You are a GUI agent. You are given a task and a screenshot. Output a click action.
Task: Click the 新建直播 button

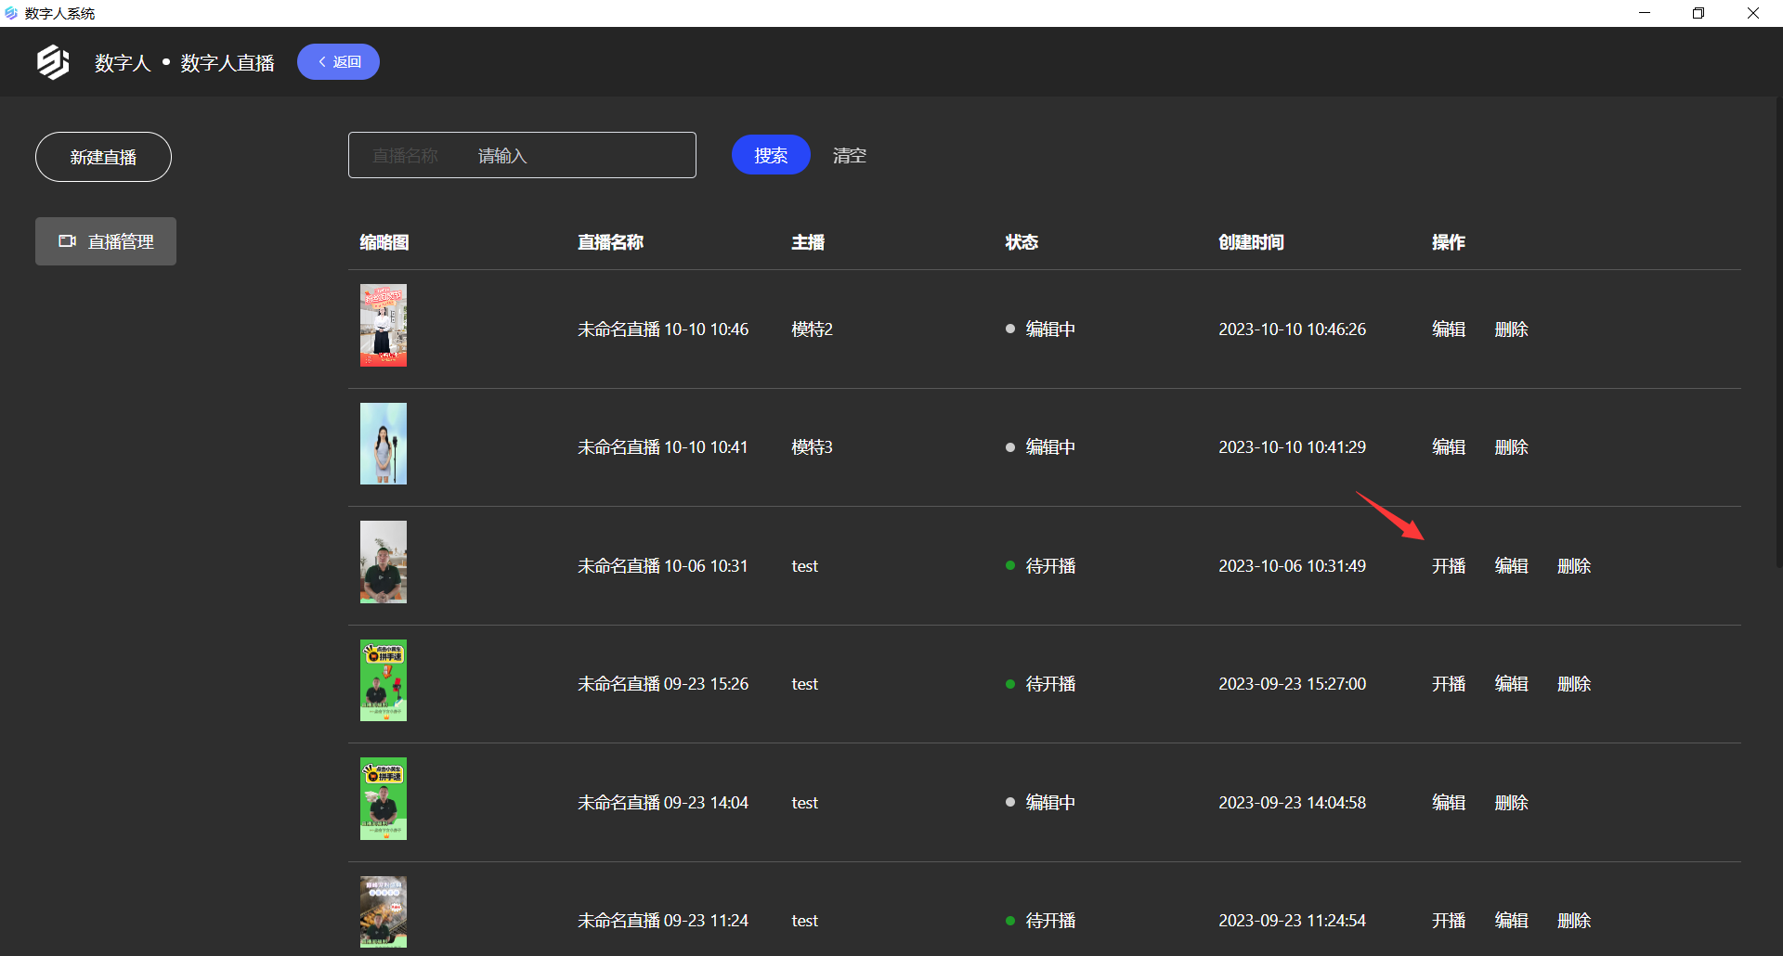point(103,157)
